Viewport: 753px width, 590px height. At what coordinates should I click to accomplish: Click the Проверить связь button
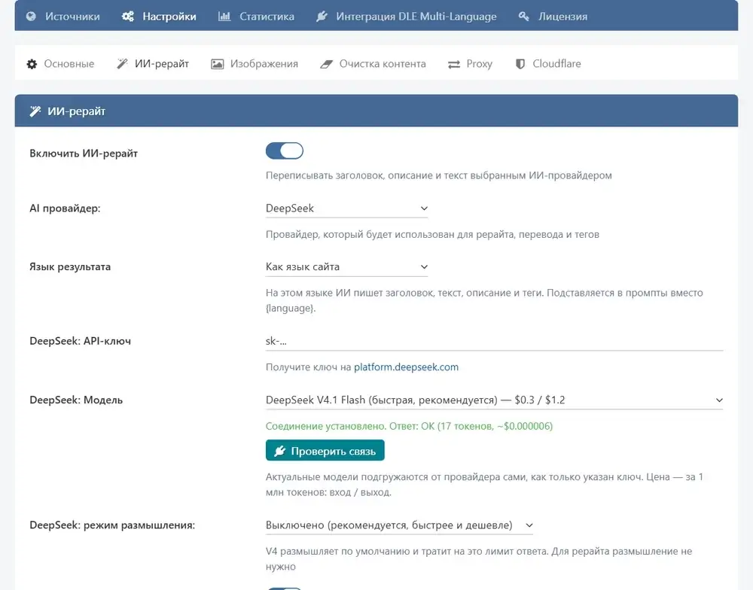[x=325, y=451]
